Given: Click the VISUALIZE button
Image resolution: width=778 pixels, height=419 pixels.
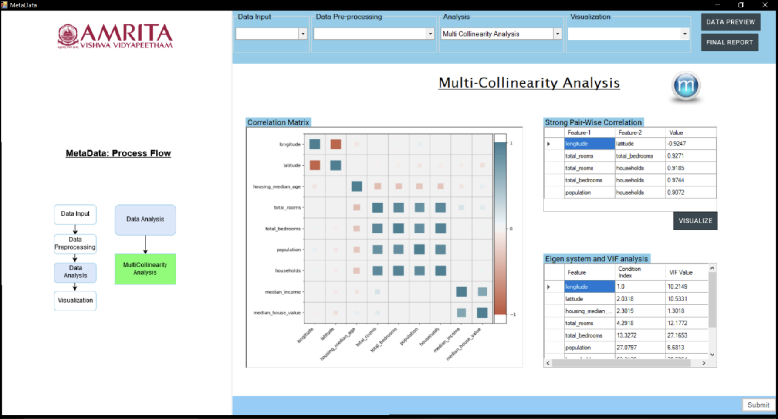Looking at the screenshot, I should coord(695,221).
